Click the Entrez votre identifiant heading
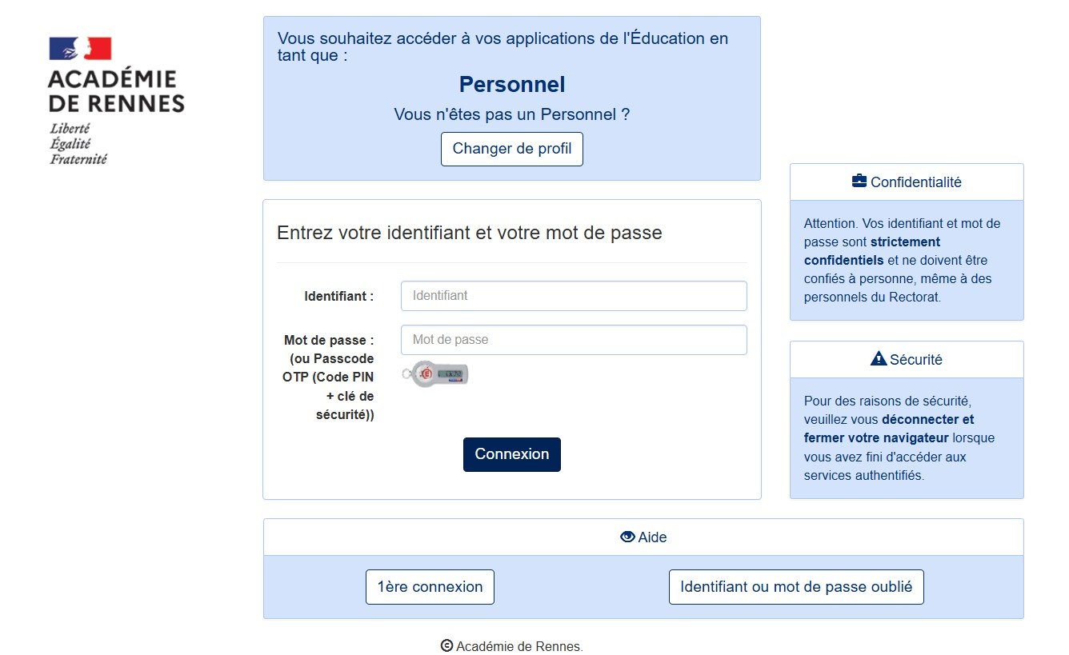 click(469, 232)
